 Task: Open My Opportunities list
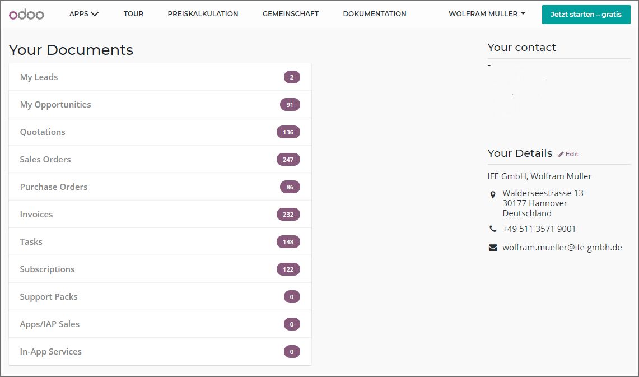point(55,105)
